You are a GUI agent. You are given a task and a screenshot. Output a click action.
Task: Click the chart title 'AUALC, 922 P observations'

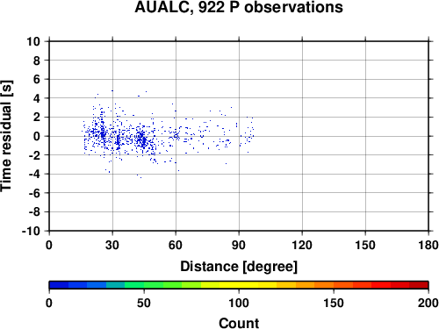(239, 7)
